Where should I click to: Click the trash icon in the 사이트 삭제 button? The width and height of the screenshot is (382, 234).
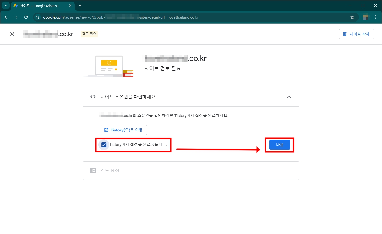[345, 34]
